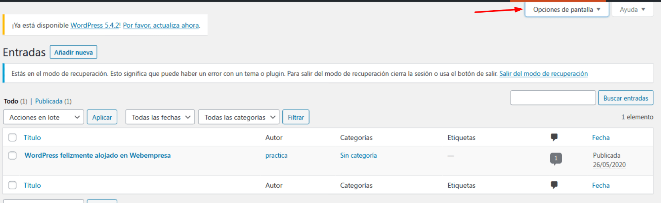Click the Aplicar button
This screenshot has height=203, width=661.
click(x=102, y=117)
